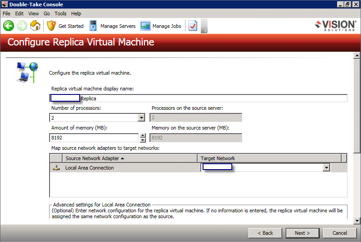The height and width of the screenshot is (242, 361).
Task: Click the scrollbar up arrow
Action: (x=357, y=55)
